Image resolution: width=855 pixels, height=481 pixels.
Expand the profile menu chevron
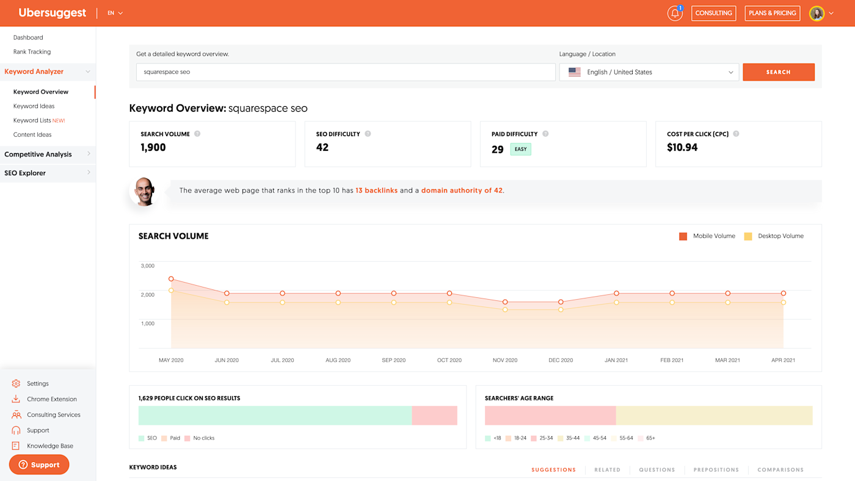(x=831, y=13)
